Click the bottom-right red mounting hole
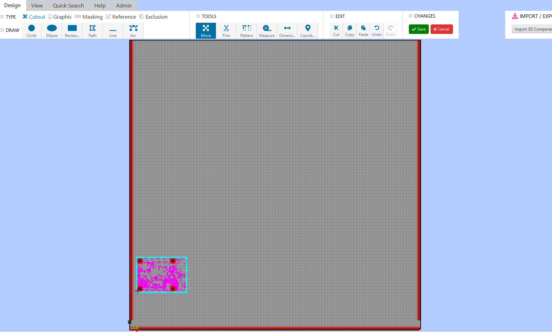This screenshot has height=332, width=552. click(173, 289)
